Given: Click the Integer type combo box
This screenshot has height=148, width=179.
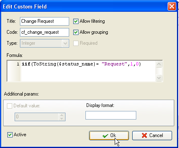Looking at the screenshot, I should coord(44,44).
